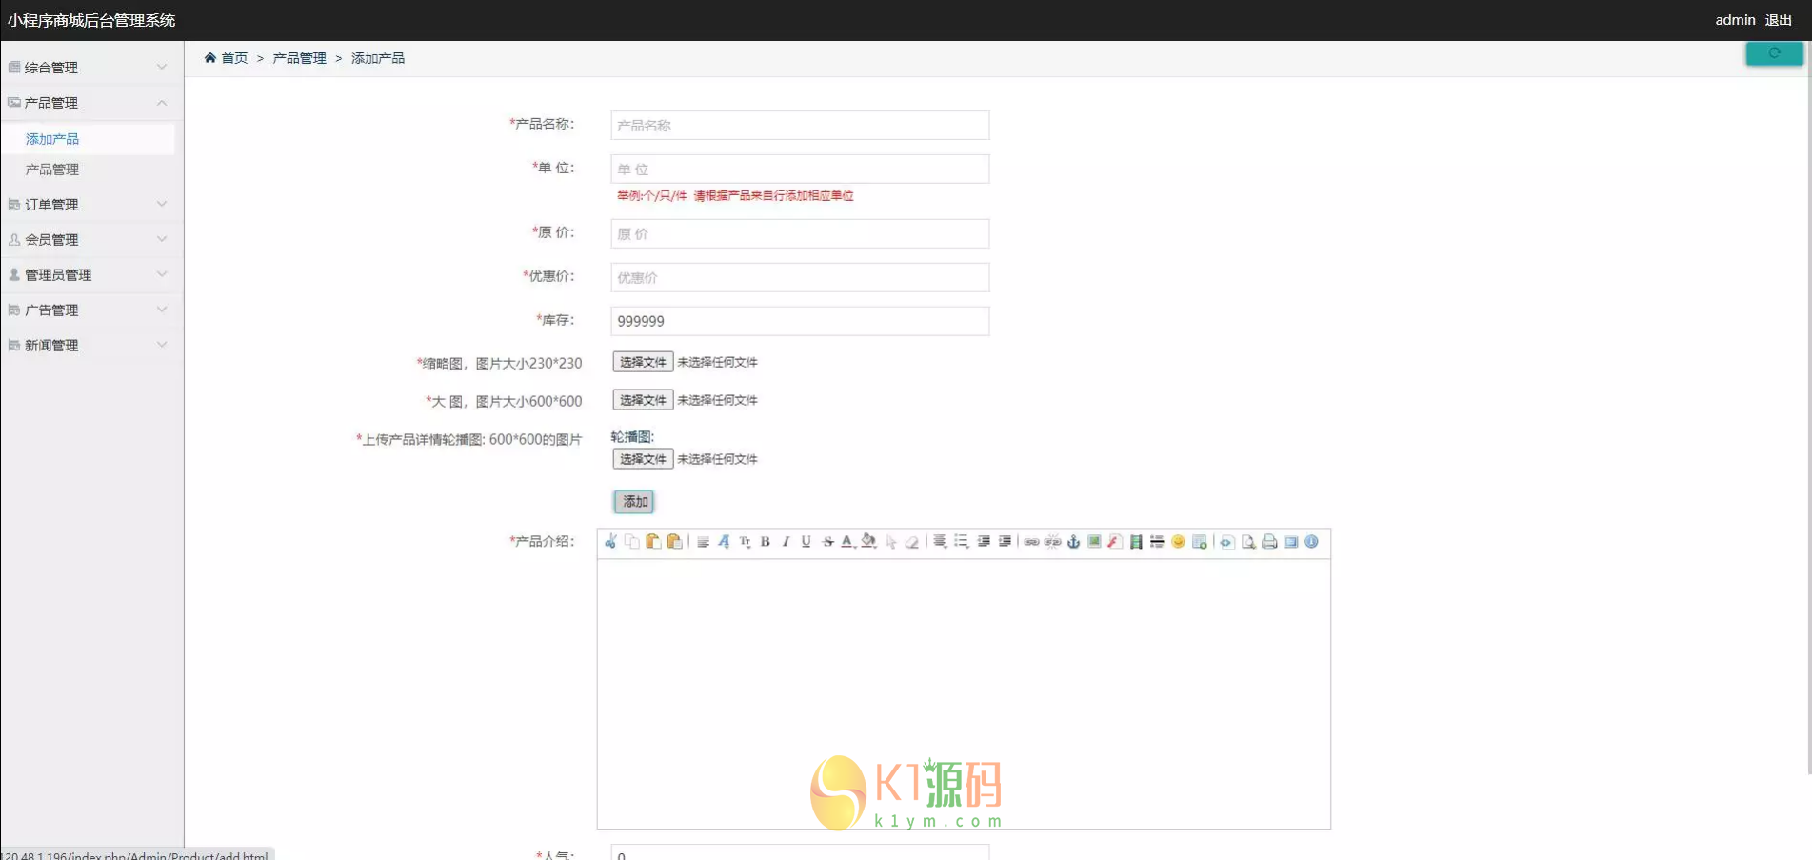The height and width of the screenshot is (860, 1812).
Task: Toggle bold formatting in the editor
Action: coord(766,542)
